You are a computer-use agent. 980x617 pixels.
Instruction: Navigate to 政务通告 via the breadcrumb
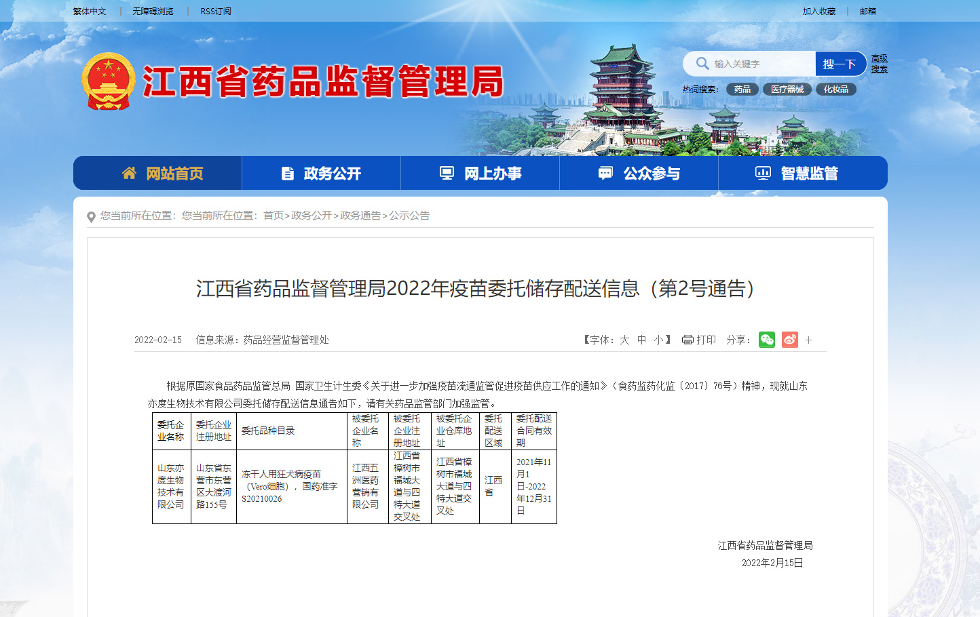click(362, 216)
